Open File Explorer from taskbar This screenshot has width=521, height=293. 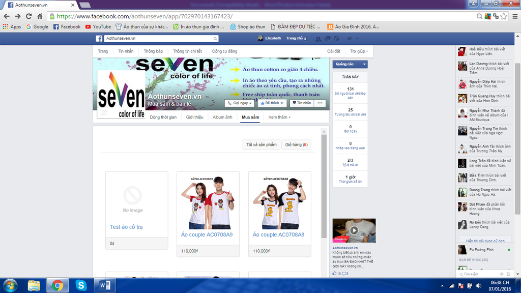pyautogui.click(x=34, y=285)
